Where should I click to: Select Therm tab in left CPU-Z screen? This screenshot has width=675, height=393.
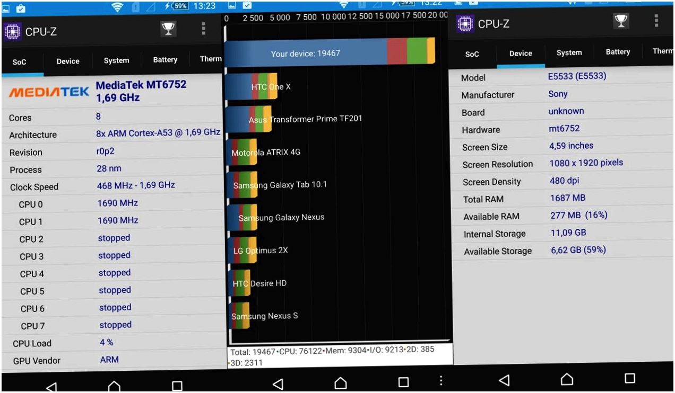(210, 59)
